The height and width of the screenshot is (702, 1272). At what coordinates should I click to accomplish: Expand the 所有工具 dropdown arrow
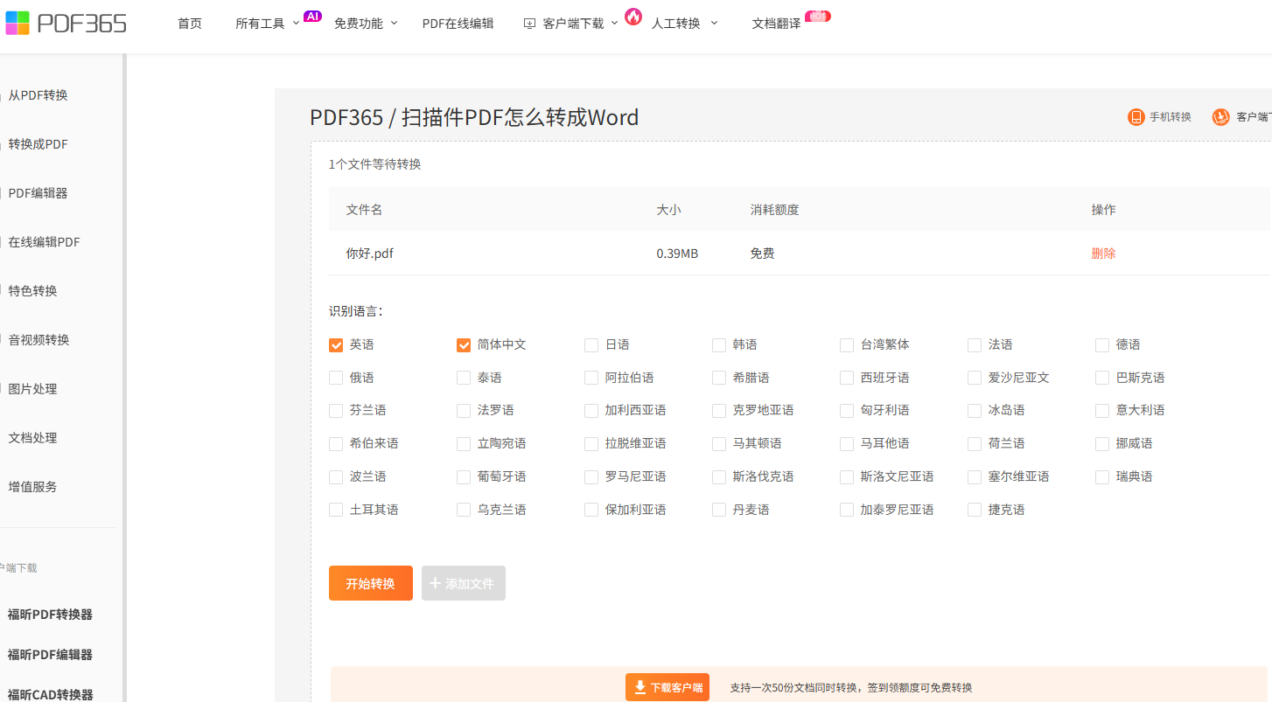[x=296, y=23]
